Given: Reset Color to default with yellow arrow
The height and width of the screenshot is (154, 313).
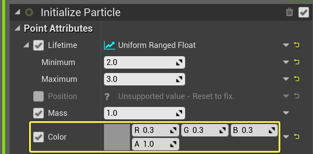Looking at the screenshot, I should click(x=297, y=137).
